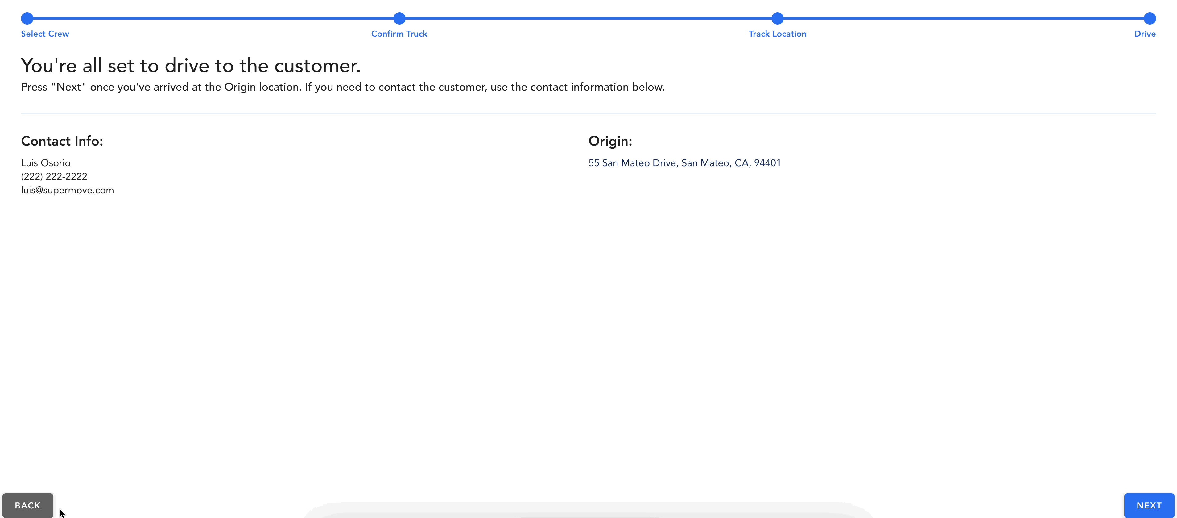Click the phone number (222) 222-2222
Screen dimensions: 1177x518
coord(54,176)
